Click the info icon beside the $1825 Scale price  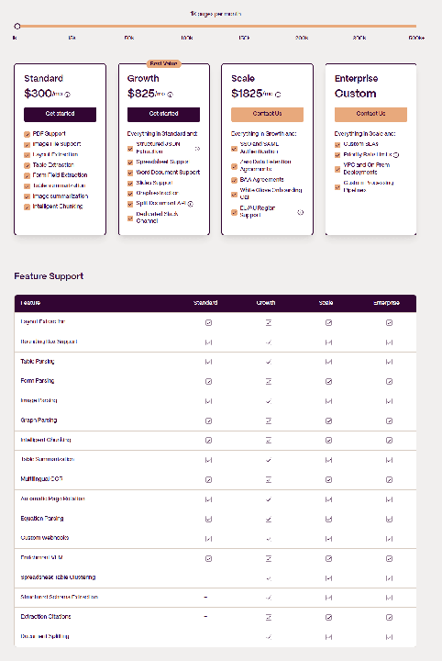278,95
